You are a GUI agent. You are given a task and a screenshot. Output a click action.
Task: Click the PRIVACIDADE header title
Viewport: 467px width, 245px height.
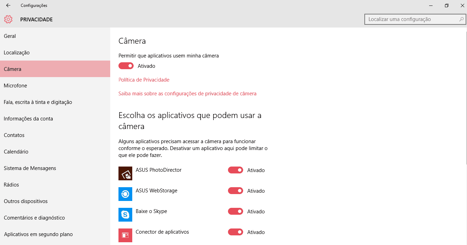[37, 20]
